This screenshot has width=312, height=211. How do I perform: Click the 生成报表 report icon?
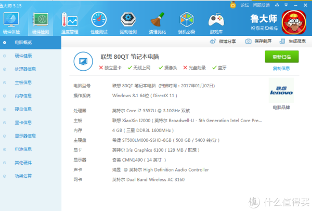[x=282, y=41]
